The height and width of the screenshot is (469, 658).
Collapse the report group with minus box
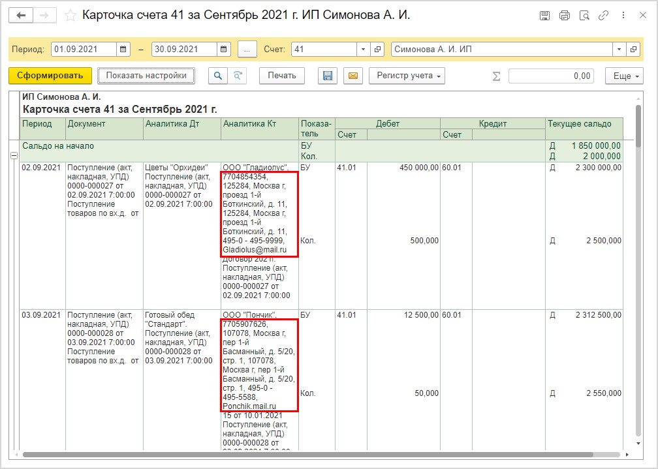pos(14,156)
